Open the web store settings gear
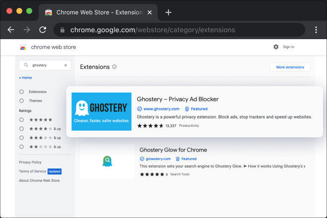This screenshot has height=218, width=327. (x=276, y=47)
